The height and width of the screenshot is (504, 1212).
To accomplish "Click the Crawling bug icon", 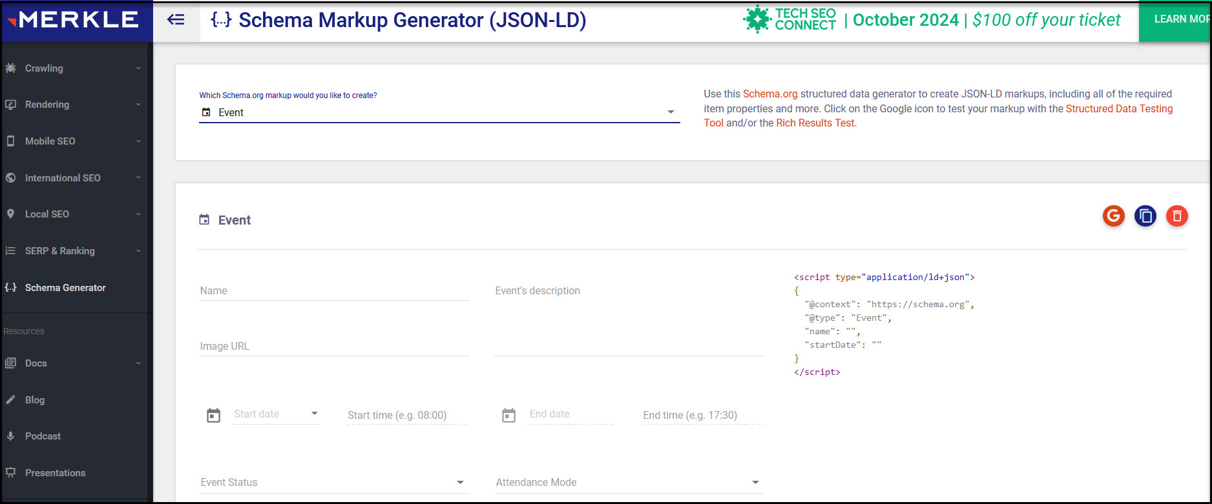I will (x=11, y=68).
